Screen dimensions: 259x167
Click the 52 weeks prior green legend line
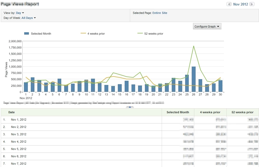click(140, 33)
